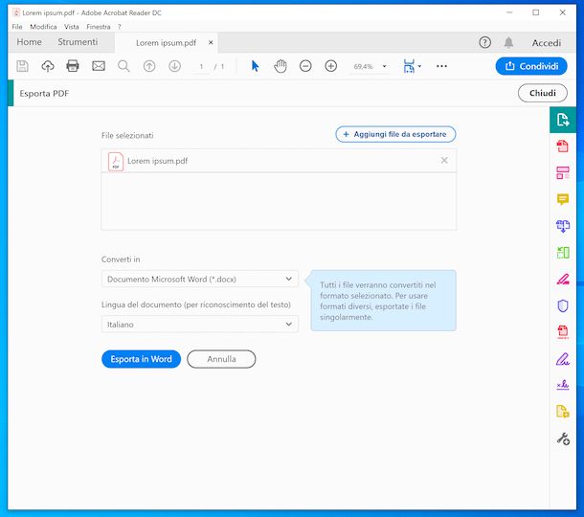This screenshot has height=517, width=584.
Task: Open the ? help menu
Action: tap(119, 27)
